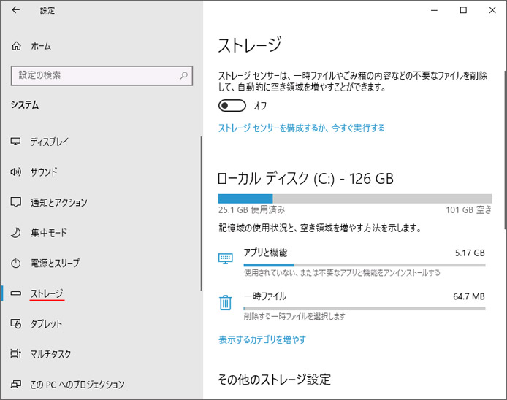Click the local disk C: usage bar
The width and height of the screenshot is (507, 400).
[355, 199]
